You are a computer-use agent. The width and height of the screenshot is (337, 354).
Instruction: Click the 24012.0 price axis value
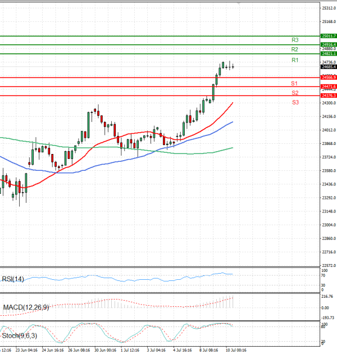click(329, 130)
